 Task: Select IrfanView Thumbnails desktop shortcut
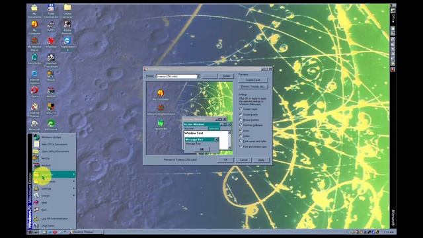coord(51,61)
